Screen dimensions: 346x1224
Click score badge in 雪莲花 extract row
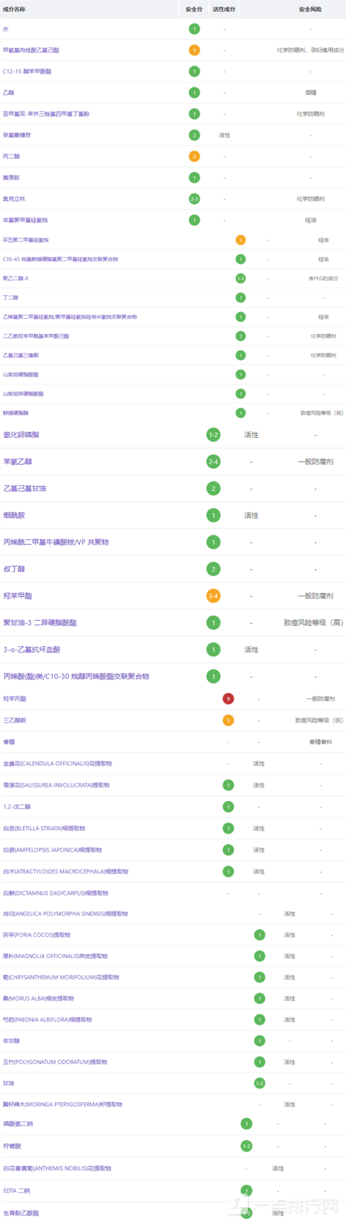point(228,785)
